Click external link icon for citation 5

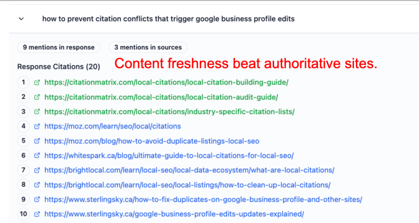(37, 141)
